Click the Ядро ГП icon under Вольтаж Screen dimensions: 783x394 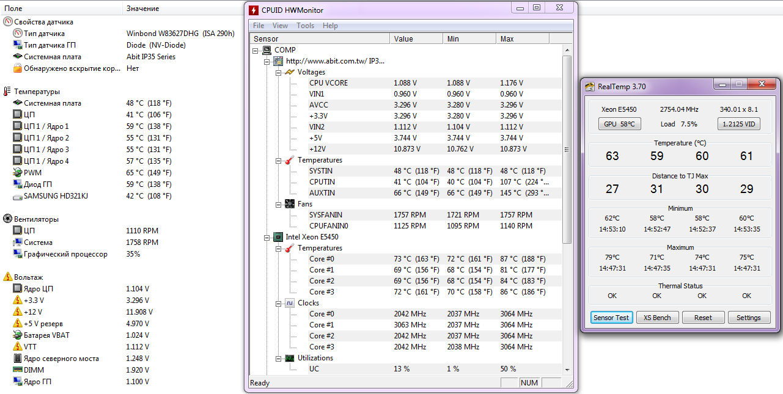pos(17,382)
